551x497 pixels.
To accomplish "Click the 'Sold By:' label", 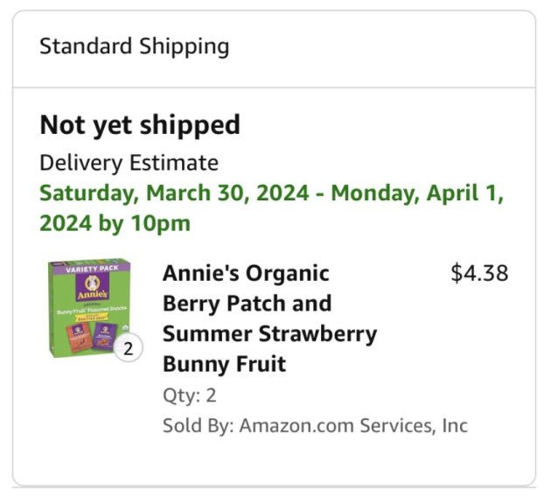I will (198, 426).
